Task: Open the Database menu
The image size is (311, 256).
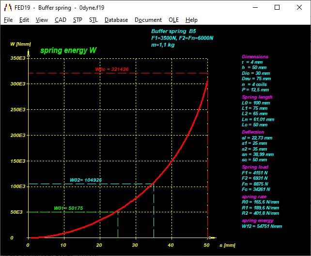Action: 116,20
